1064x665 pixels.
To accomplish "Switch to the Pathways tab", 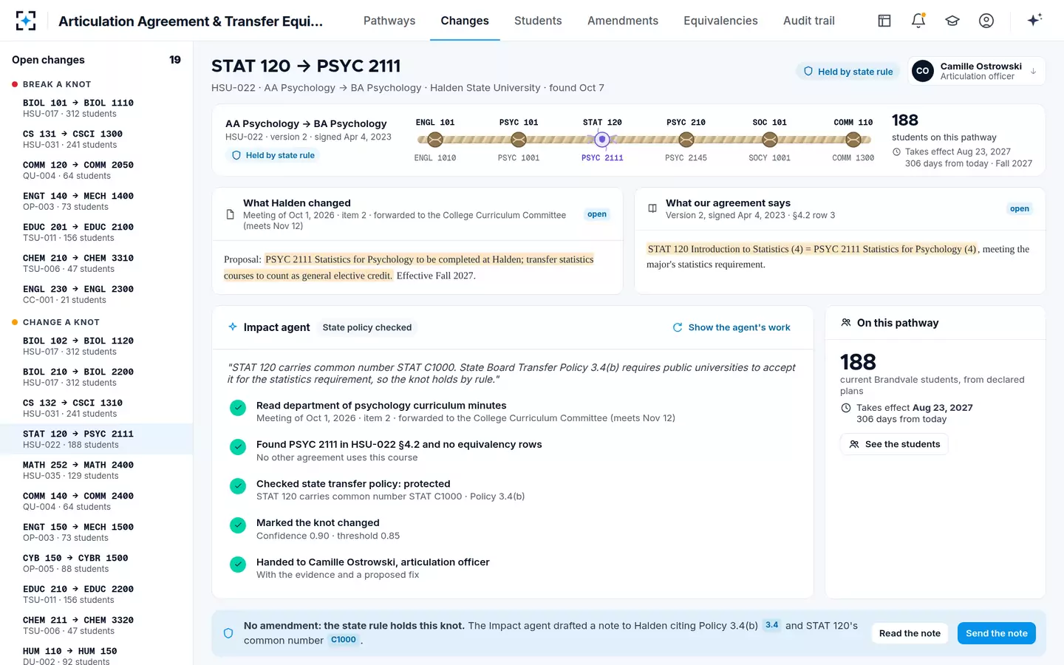I will click(389, 21).
